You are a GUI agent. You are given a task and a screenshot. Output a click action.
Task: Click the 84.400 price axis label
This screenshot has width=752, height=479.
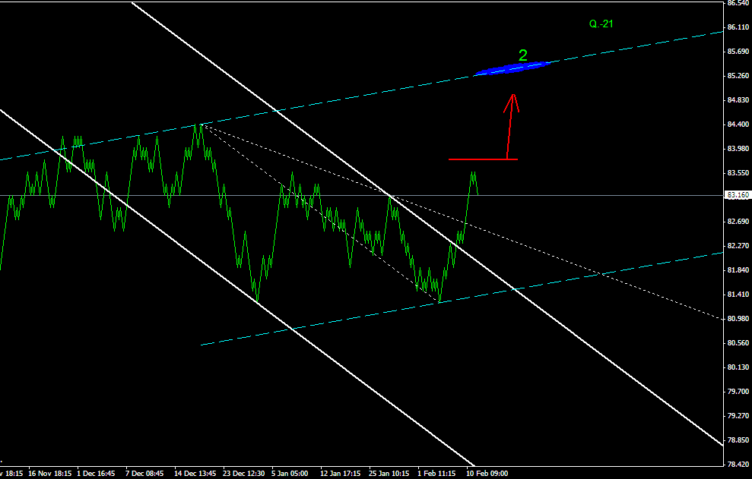(x=738, y=124)
